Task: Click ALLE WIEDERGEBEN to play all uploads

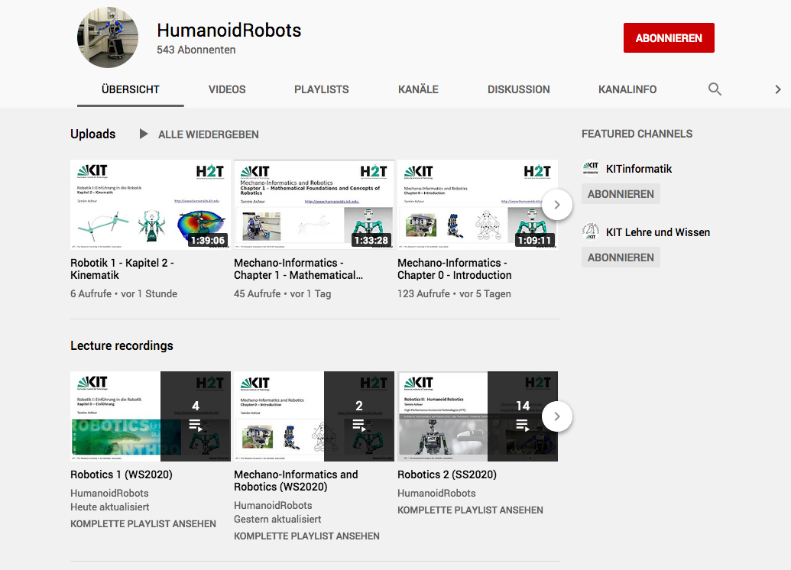Action: click(209, 134)
